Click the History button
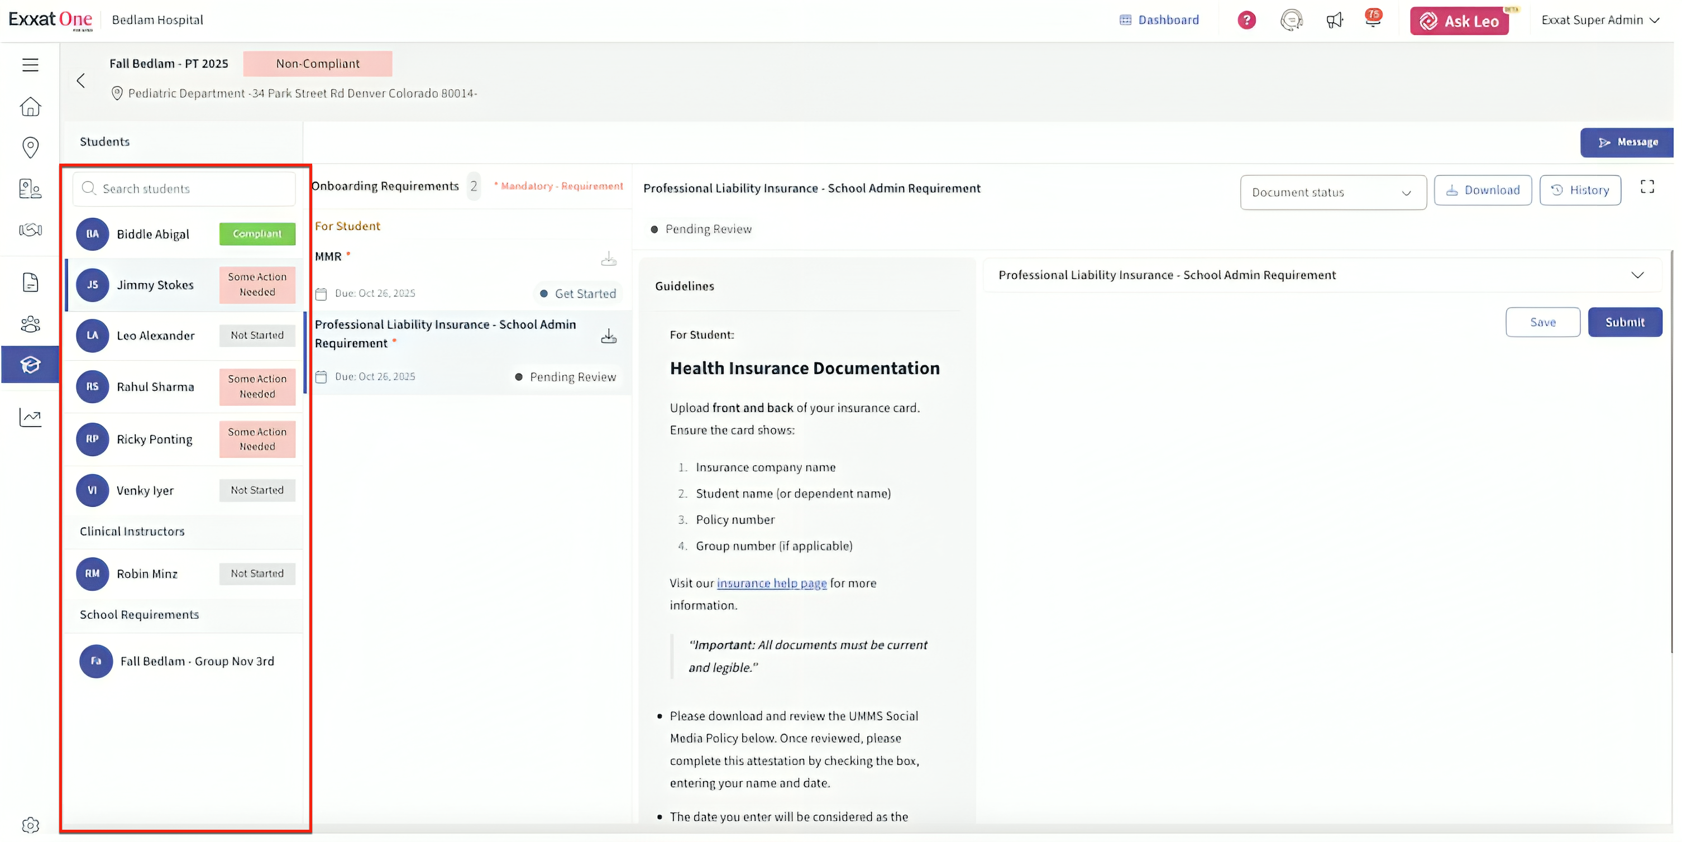Screen dimensions: 1682x842 tap(1579, 190)
